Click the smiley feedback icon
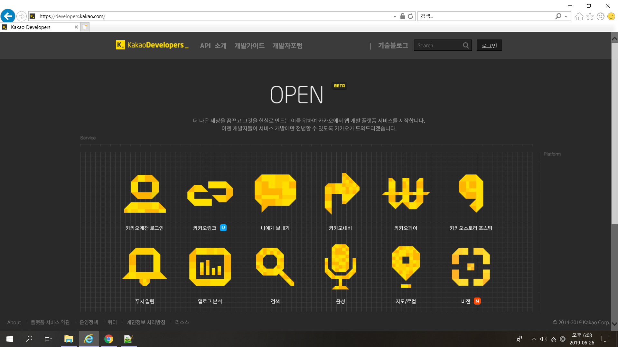This screenshot has width=618, height=347. (611, 16)
